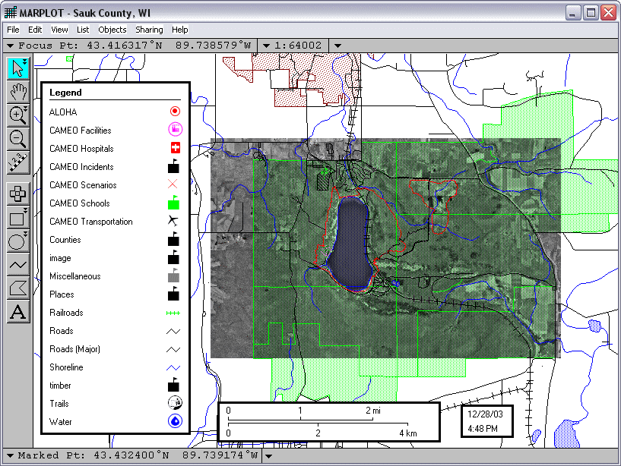Click the Legend title text

(65, 93)
